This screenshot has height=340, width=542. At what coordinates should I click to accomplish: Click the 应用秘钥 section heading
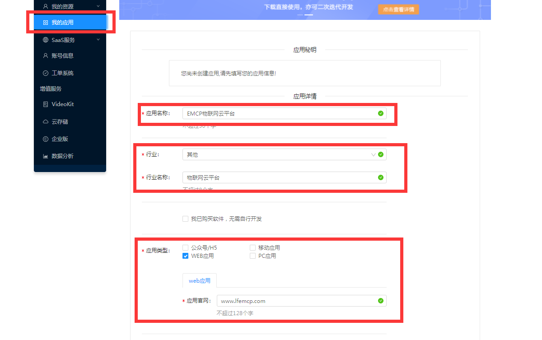coord(305,50)
